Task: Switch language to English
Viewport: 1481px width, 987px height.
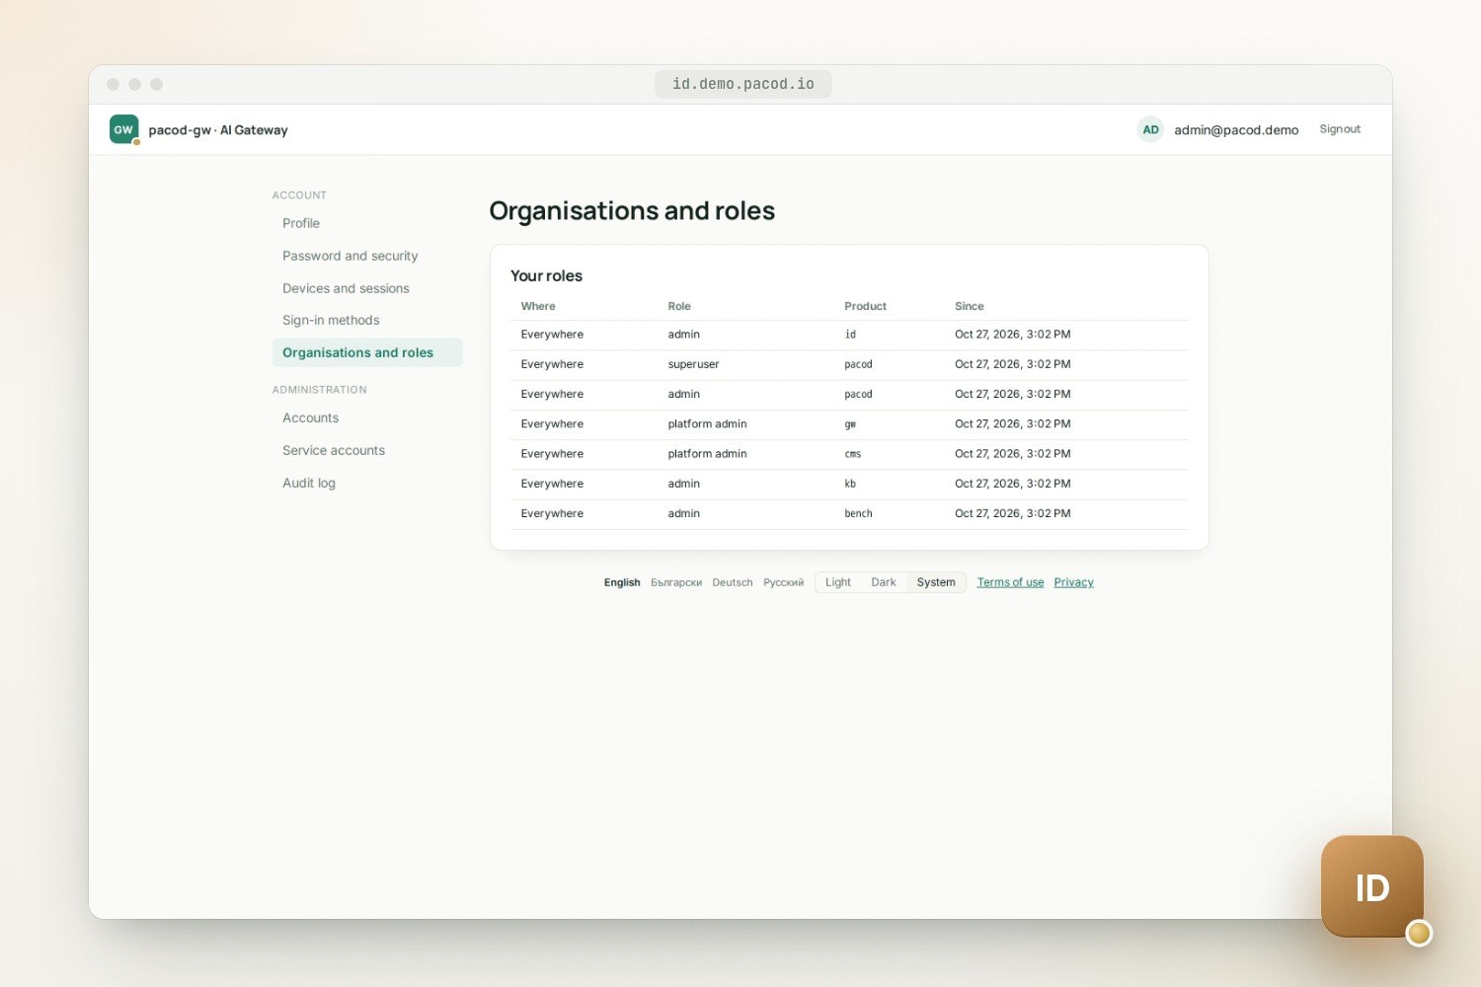Action: click(622, 582)
